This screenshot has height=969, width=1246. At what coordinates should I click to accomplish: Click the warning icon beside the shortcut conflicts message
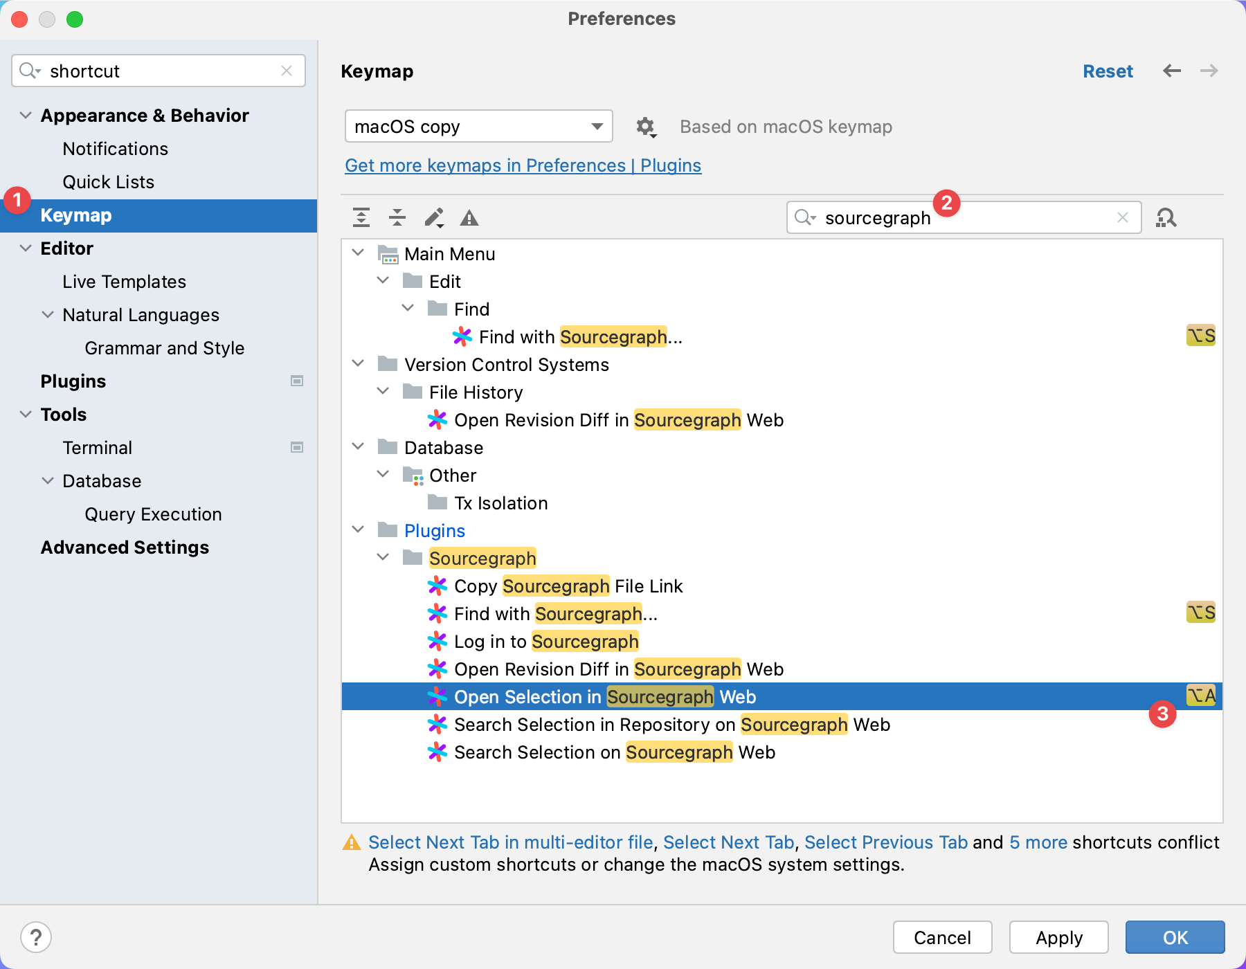tap(352, 842)
